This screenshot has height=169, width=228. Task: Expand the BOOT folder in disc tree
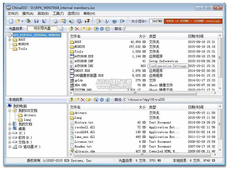coord(10,40)
